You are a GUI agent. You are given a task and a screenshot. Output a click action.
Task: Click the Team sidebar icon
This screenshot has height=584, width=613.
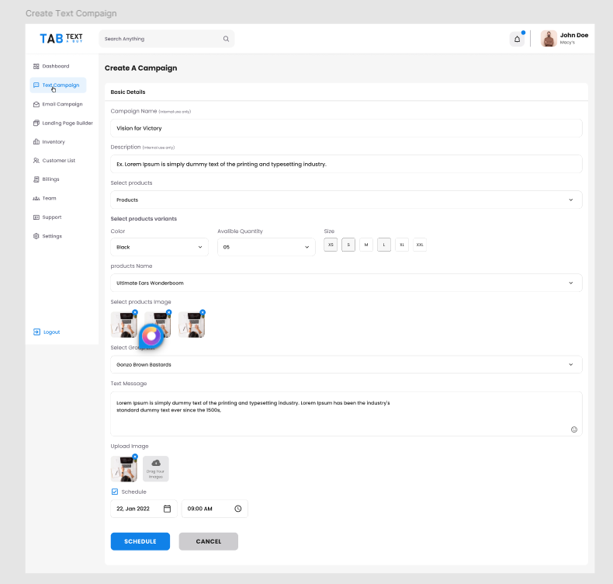click(36, 198)
